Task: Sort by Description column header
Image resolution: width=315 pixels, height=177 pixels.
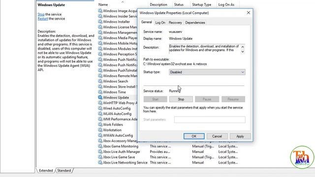Action: coord(158,4)
